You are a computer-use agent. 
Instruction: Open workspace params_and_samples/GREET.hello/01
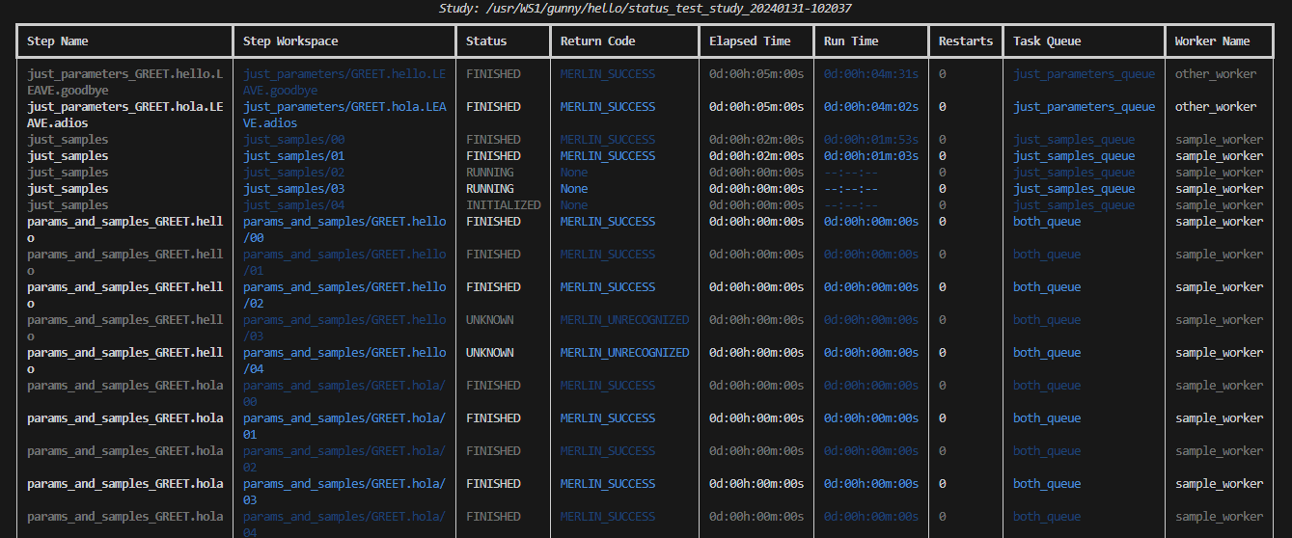344,262
